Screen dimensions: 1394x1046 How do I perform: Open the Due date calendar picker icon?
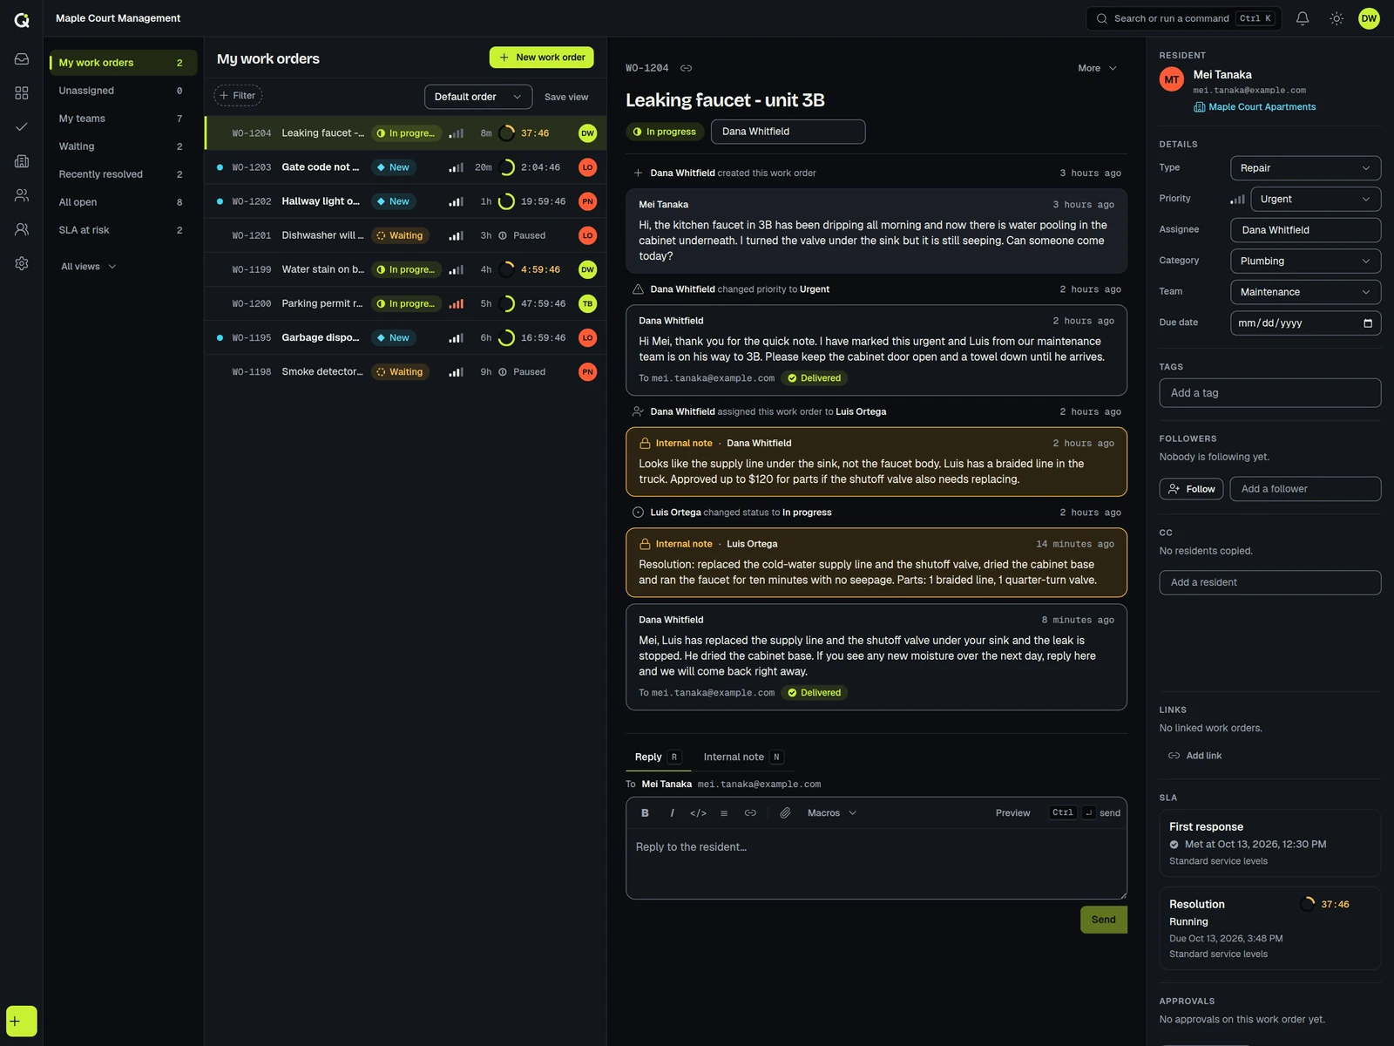[x=1368, y=323]
